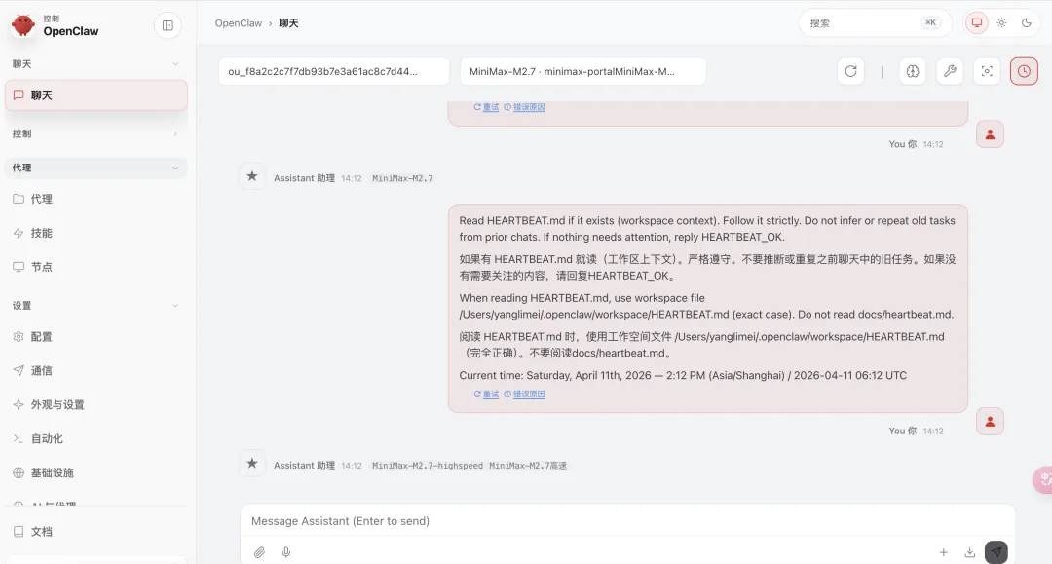Screen dimensions: 1052x564
Task: Switch to light theme sun icon
Action: (1001, 22)
